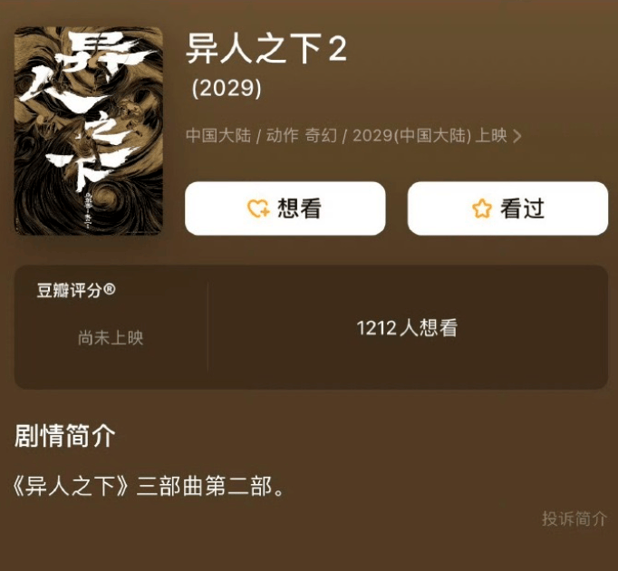
Task: Click the 投诉简介 link
Action: [x=575, y=518]
